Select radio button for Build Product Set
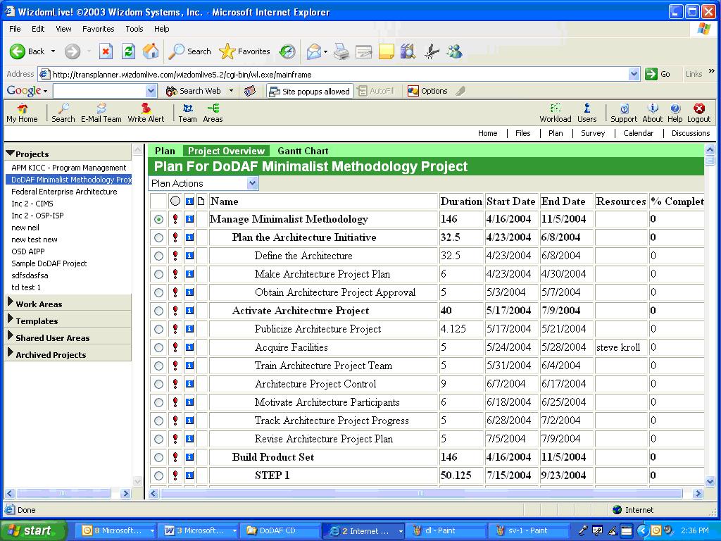 (158, 457)
